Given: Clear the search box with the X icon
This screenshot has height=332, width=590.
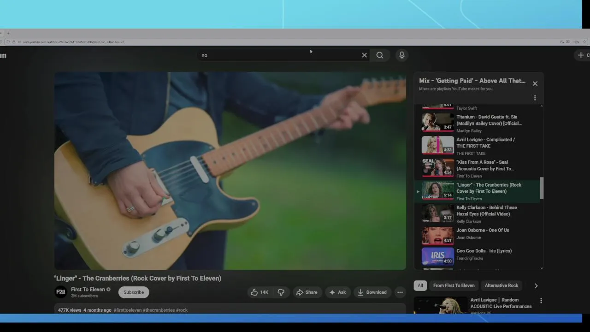Looking at the screenshot, I should tap(364, 55).
